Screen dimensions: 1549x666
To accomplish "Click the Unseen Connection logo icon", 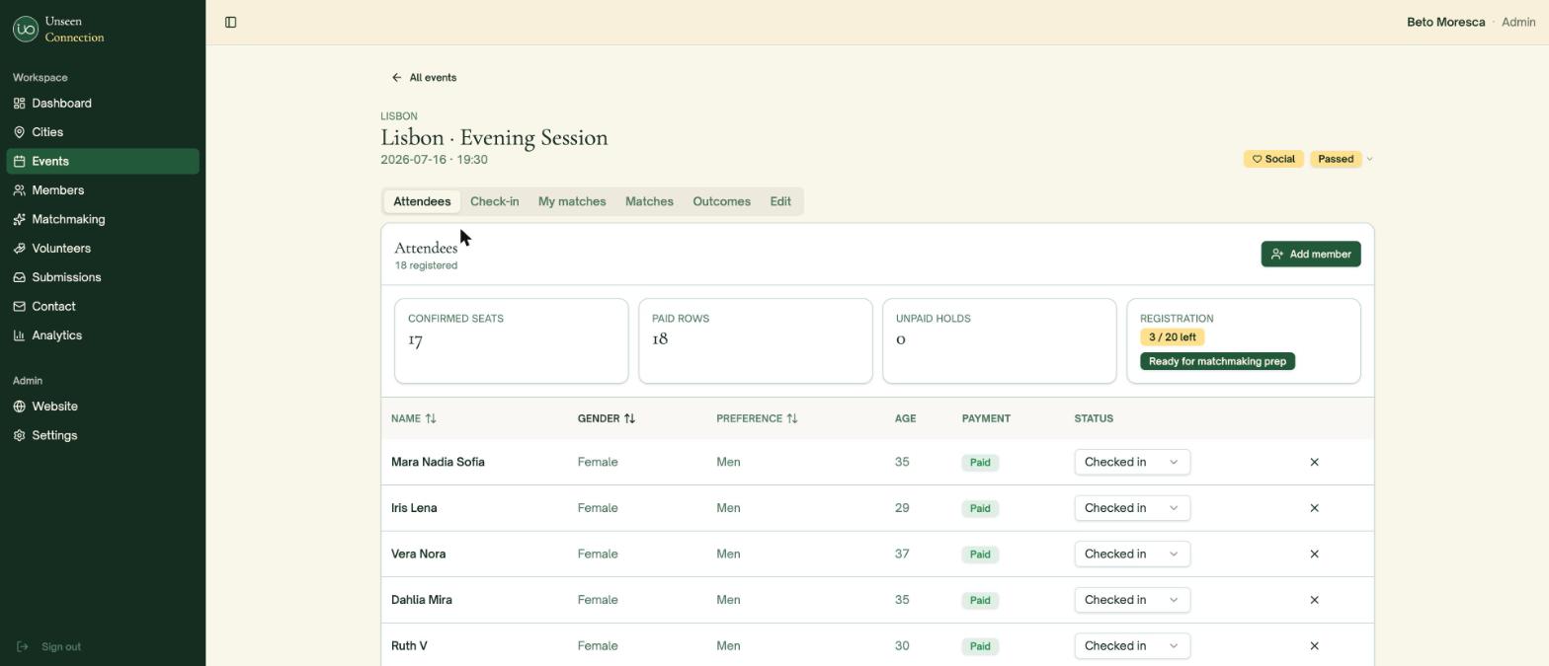I will point(26,30).
